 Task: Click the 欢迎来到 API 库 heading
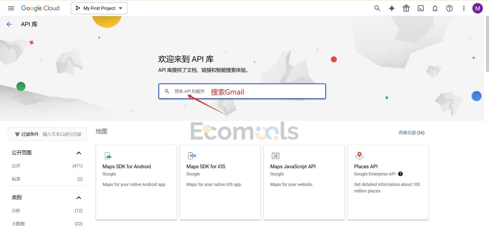point(186,59)
